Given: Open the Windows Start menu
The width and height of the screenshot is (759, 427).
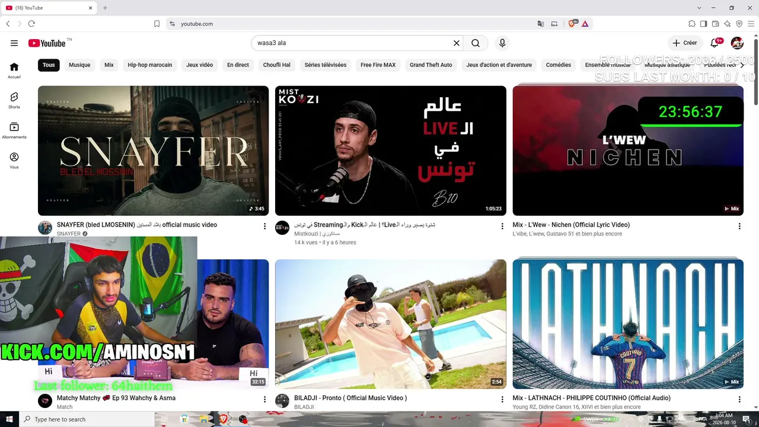Looking at the screenshot, I should tap(9, 419).
